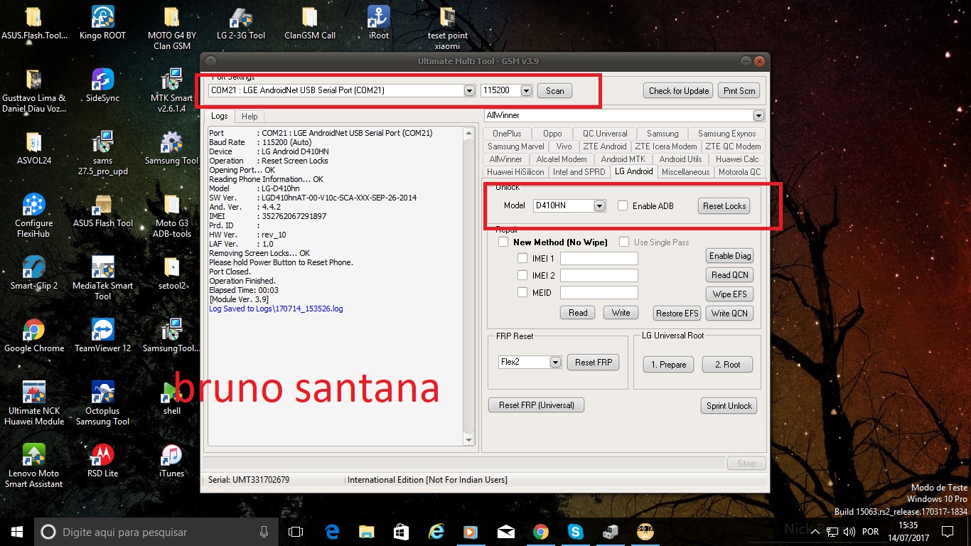Open the FRP Reset Flex2 dropdown
The width and height of the screenshot is (971, 546).
[556, 362]
